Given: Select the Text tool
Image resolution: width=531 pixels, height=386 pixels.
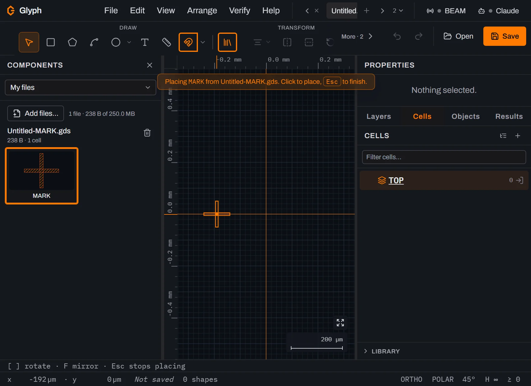Looking at the screenshot, I should (145, 42).
